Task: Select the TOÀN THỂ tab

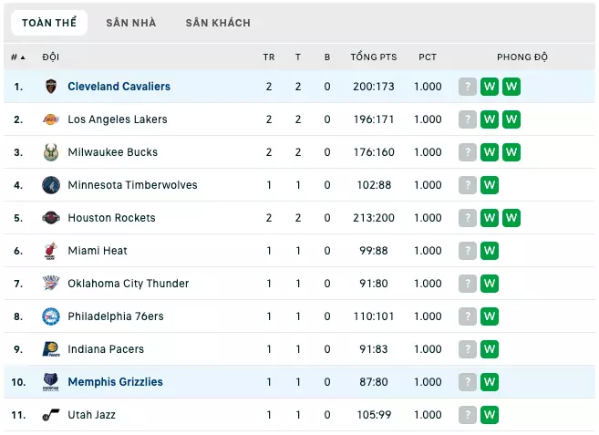Action: click(49, 23)
